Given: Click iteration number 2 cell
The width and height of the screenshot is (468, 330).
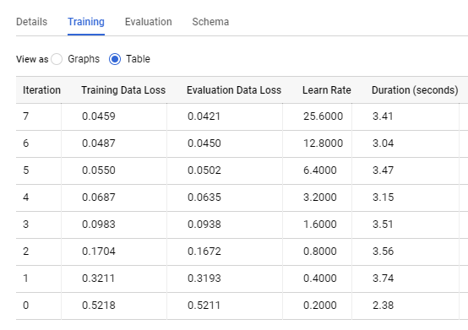Looking at the screenshot, I should 26,252.
